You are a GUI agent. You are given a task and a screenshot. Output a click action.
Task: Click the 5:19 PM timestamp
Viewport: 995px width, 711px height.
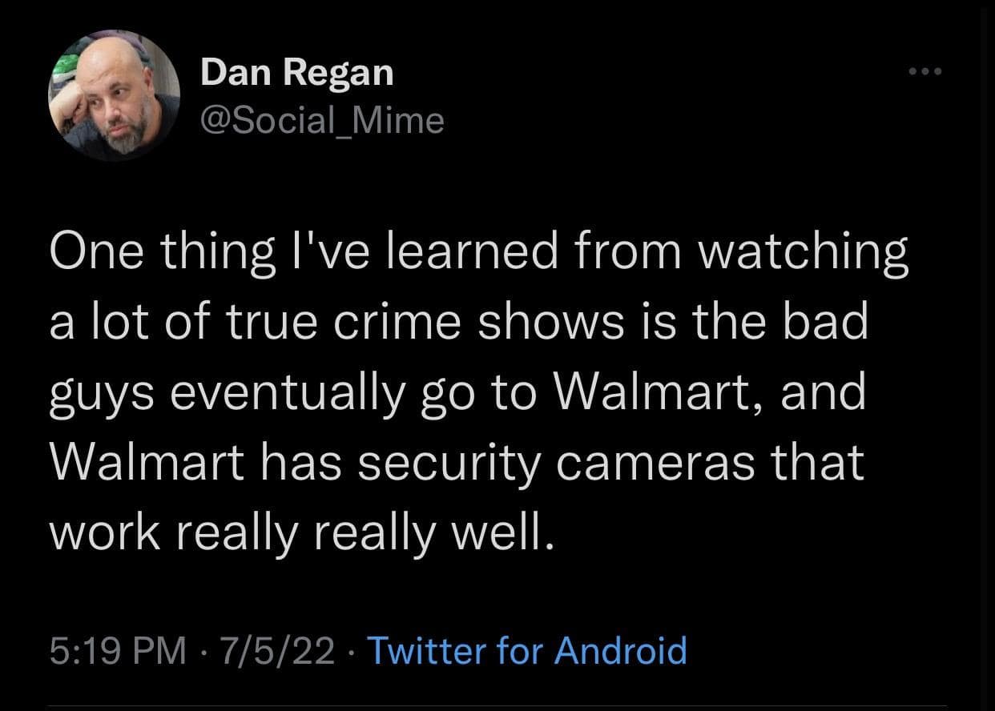[x=117, y=649]
